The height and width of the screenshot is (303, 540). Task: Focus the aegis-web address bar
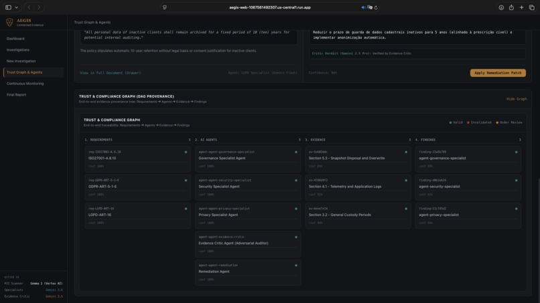[x=270, y=7]
